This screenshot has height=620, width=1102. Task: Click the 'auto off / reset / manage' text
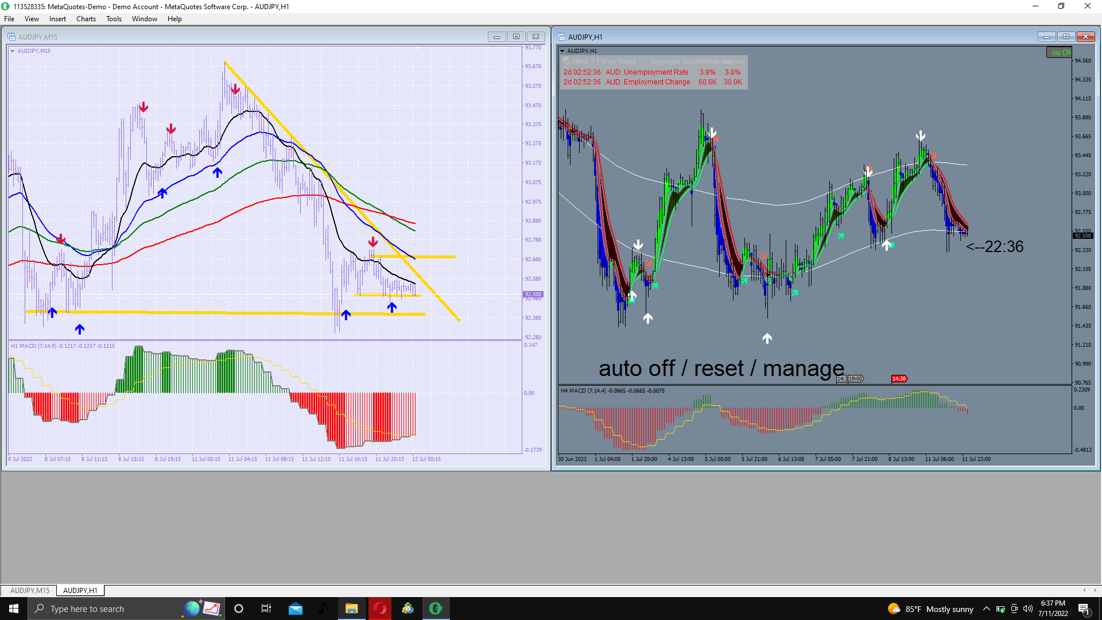pos(721,369)
